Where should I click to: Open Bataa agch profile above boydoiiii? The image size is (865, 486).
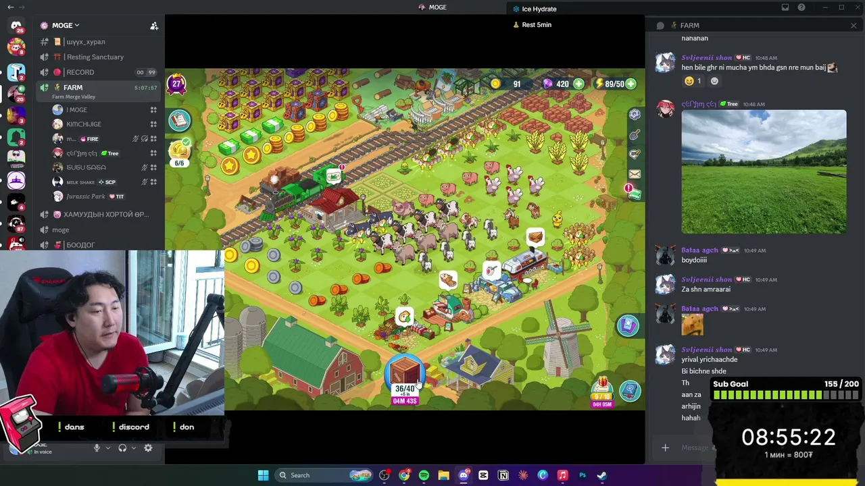point(699,250)
